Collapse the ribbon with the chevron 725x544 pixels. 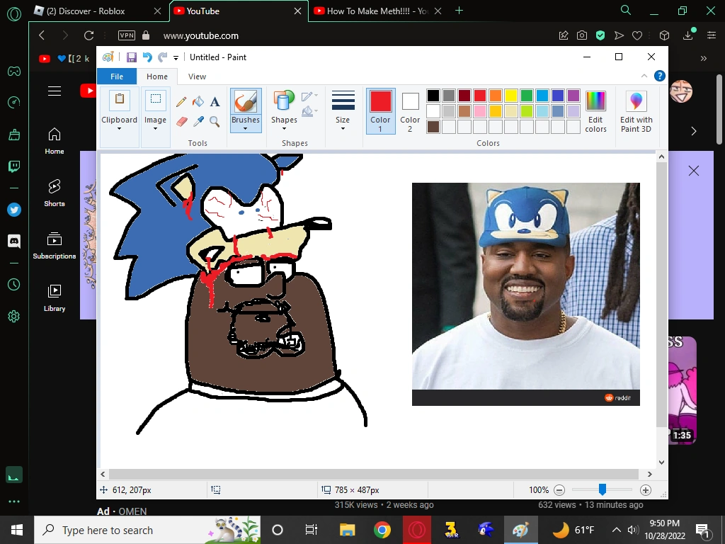(x=644, y=76)
